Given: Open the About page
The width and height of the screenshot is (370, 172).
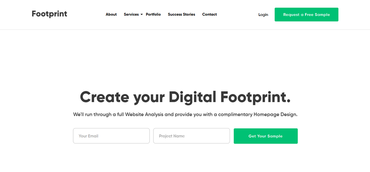Looking at the screenshot, I should click(111, 14).
